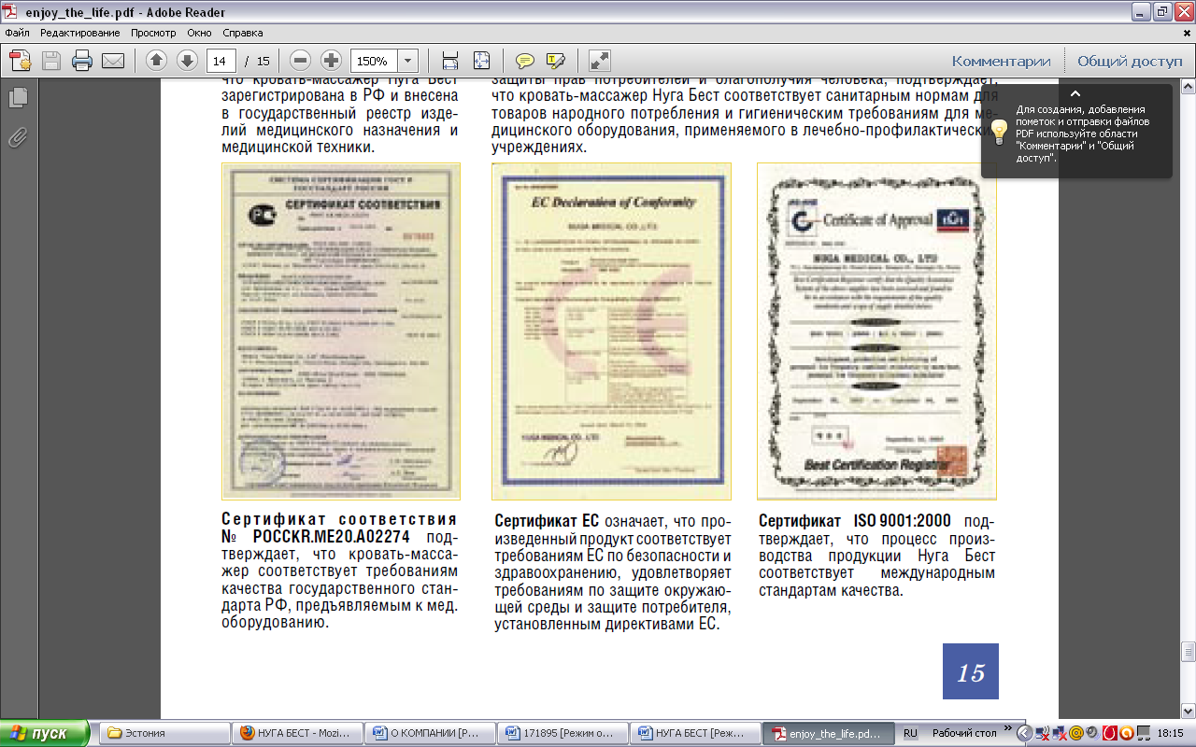The width and height of the screenshot is (1196, 747).
Task: Add a sticky note comment icon
Action: (x=525, y=62)
